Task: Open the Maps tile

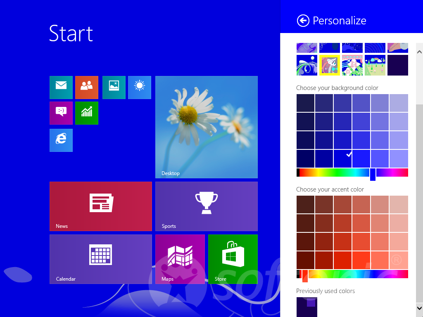Action: click(x=180, y=259)
